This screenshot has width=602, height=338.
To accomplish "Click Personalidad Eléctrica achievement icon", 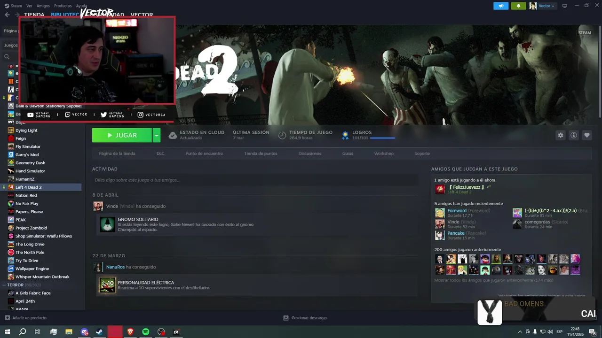I will click(107, 285).
